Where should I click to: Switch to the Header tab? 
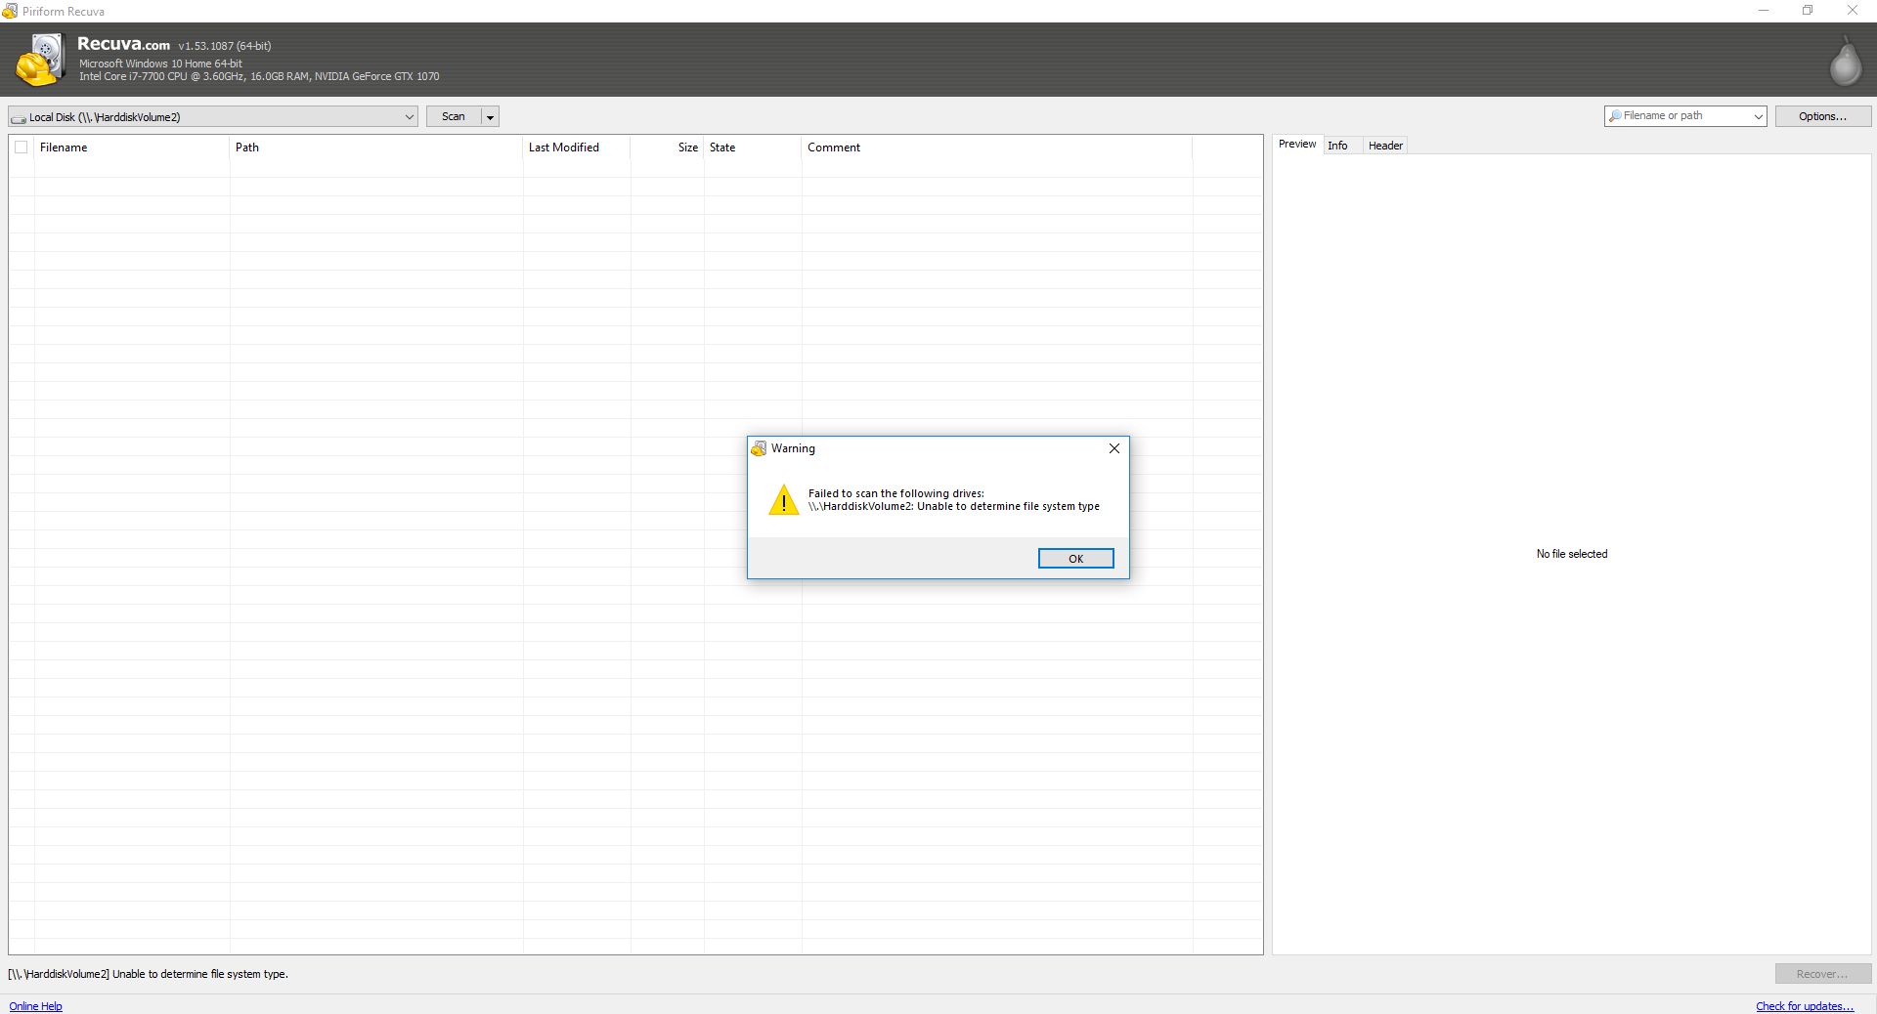click(1385, 146)
